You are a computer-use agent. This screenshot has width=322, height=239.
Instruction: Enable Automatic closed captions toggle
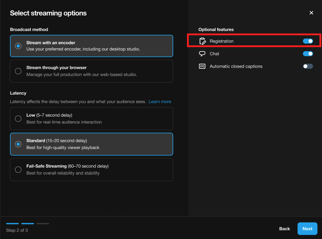[x=308, y=66]
